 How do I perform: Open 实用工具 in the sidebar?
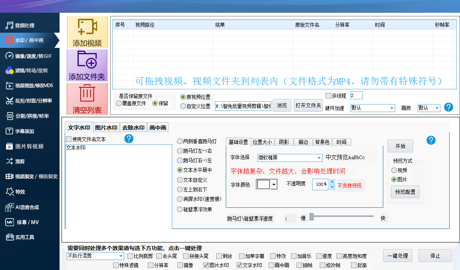pos(25,237)
